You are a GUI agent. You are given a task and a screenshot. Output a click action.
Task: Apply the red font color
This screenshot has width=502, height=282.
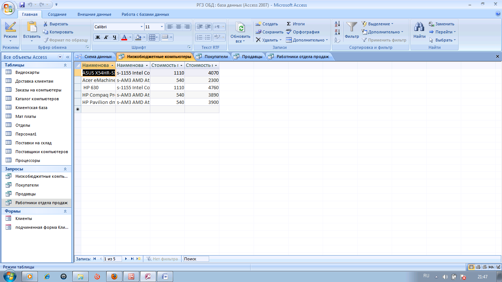(x=124, y=37)
